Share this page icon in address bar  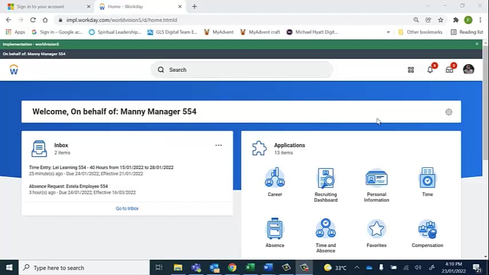[x=428, y=20]
